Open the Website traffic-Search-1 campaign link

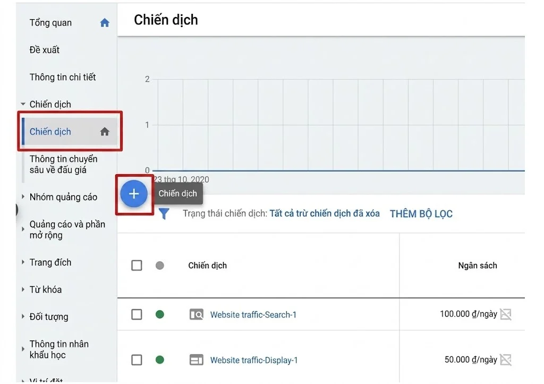253,314
